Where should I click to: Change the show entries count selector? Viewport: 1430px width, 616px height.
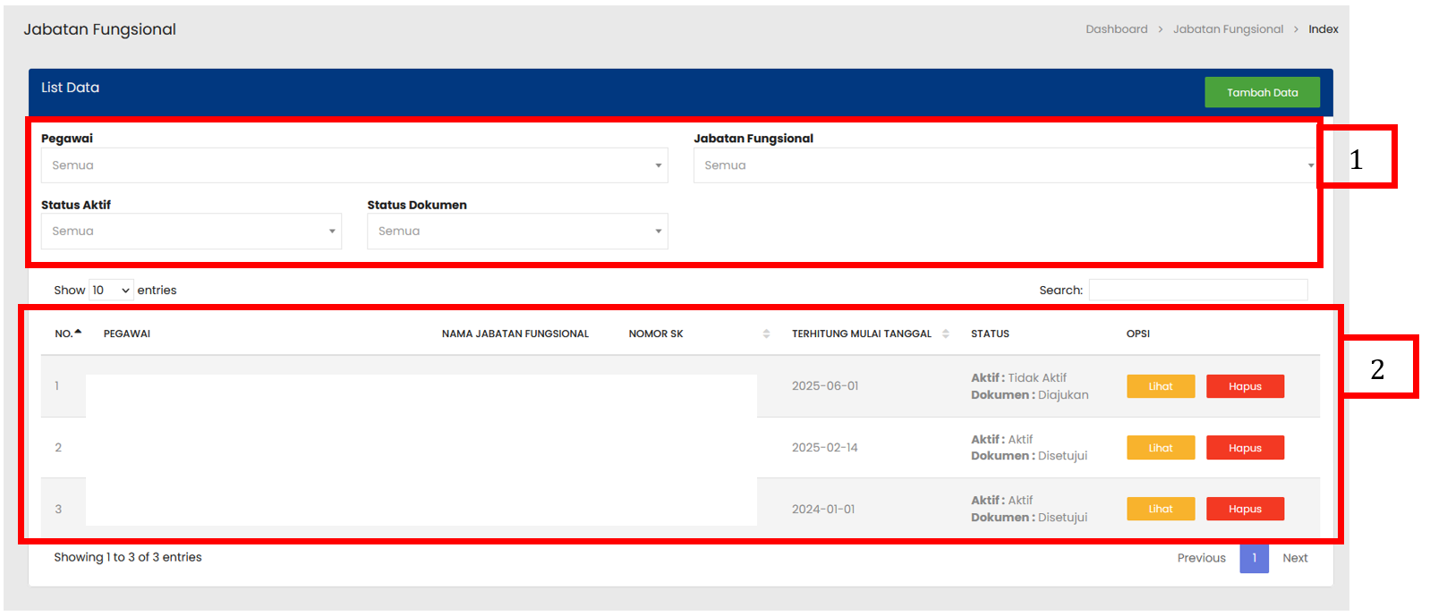(x=111, y=290)
